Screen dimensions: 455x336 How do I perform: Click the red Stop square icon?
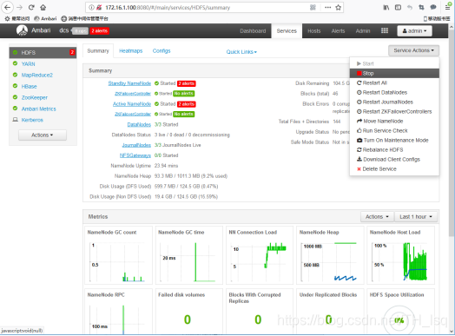(x=359, y=74)
